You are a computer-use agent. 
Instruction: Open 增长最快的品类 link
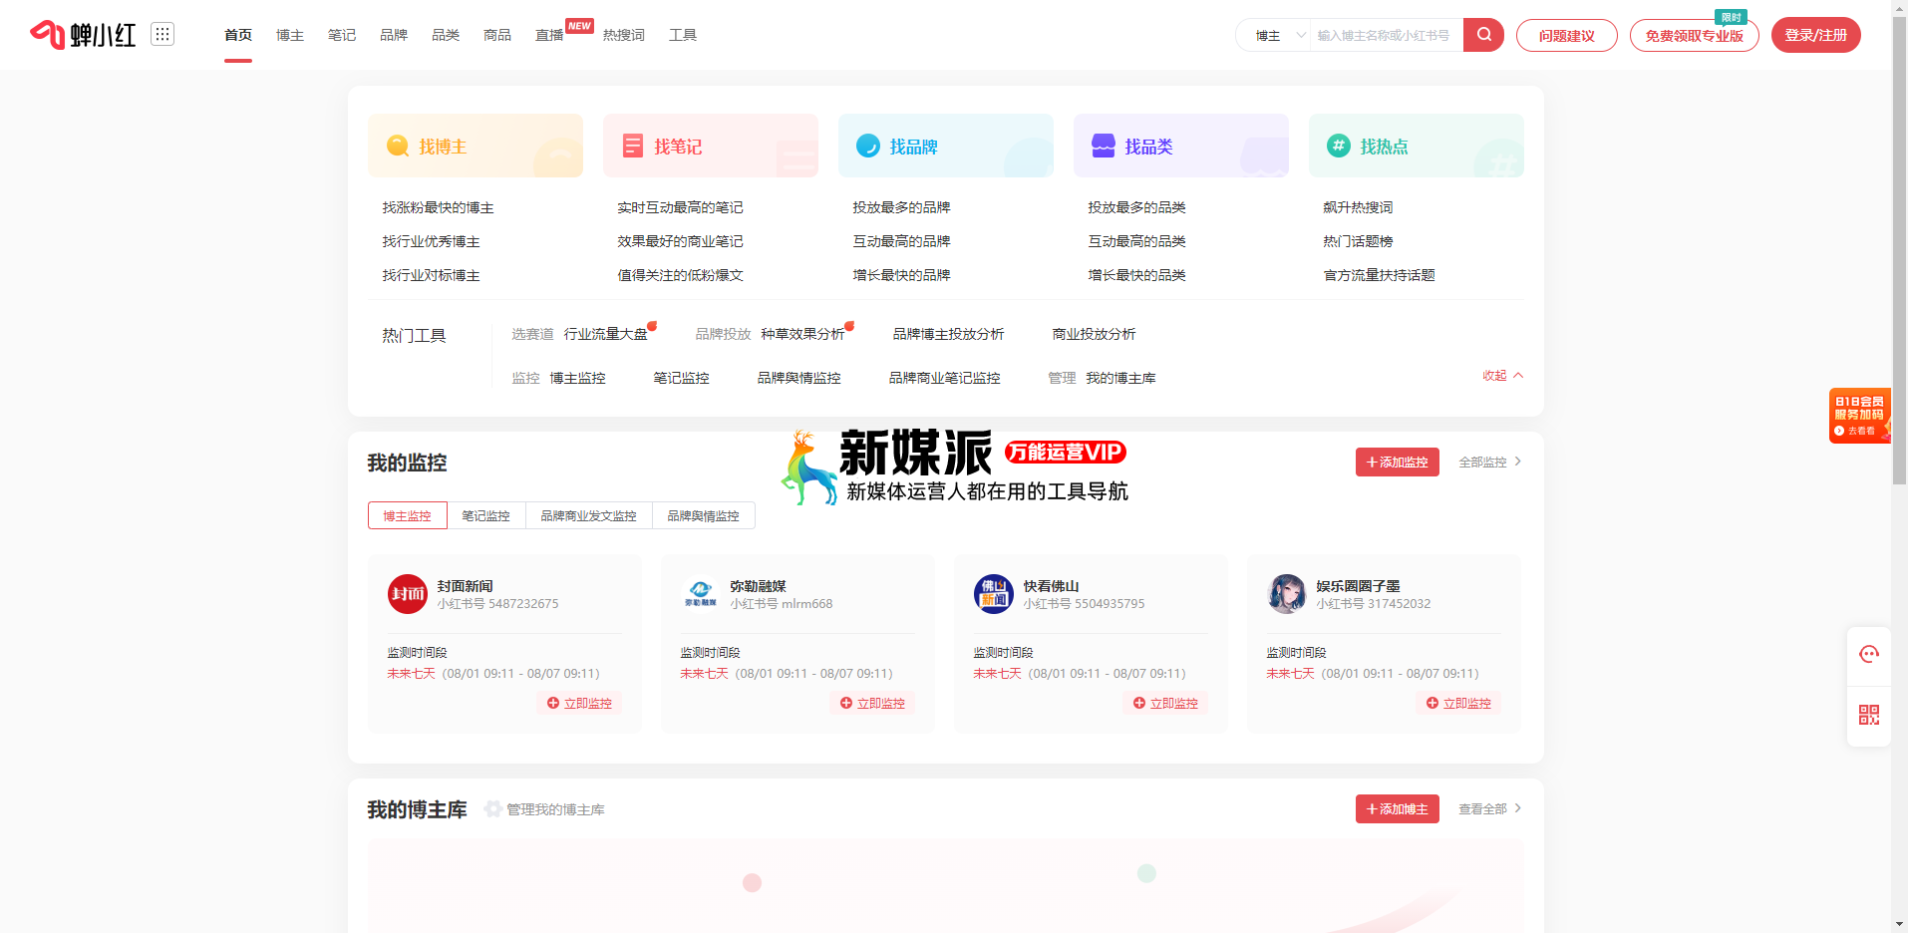click(x=1137, y=275)
